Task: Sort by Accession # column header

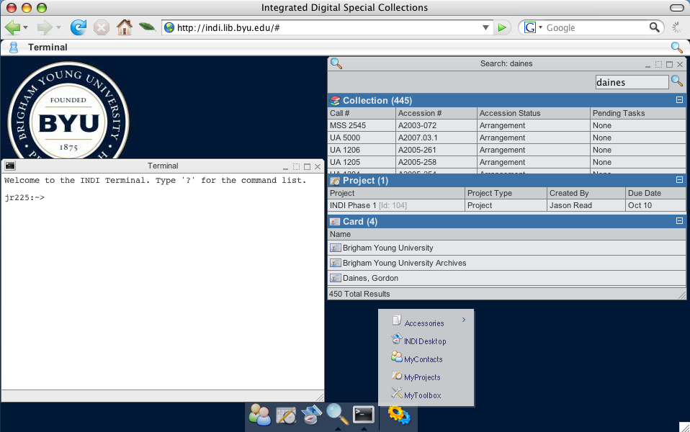Action: coord(436,113)
